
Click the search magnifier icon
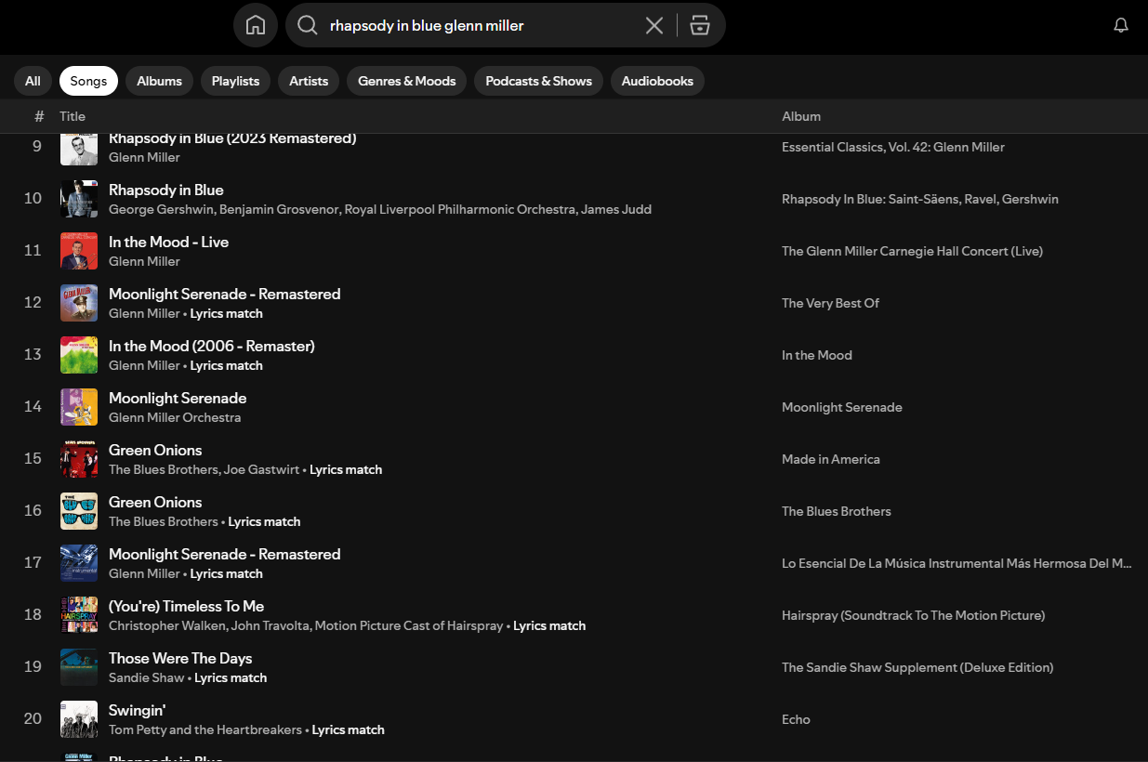(308, 25)
